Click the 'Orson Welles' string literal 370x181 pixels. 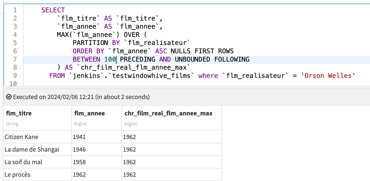328,76
